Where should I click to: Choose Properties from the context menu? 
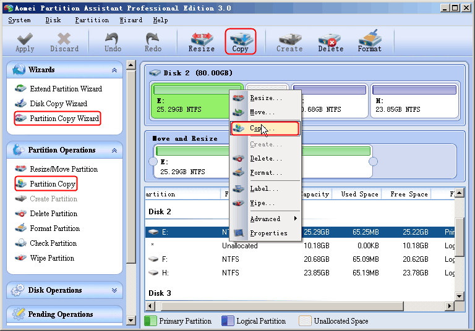(x=268, y=233)
